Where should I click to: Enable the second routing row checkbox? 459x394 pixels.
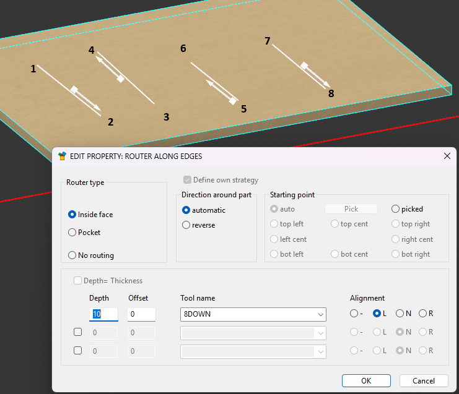pos(78,332)
